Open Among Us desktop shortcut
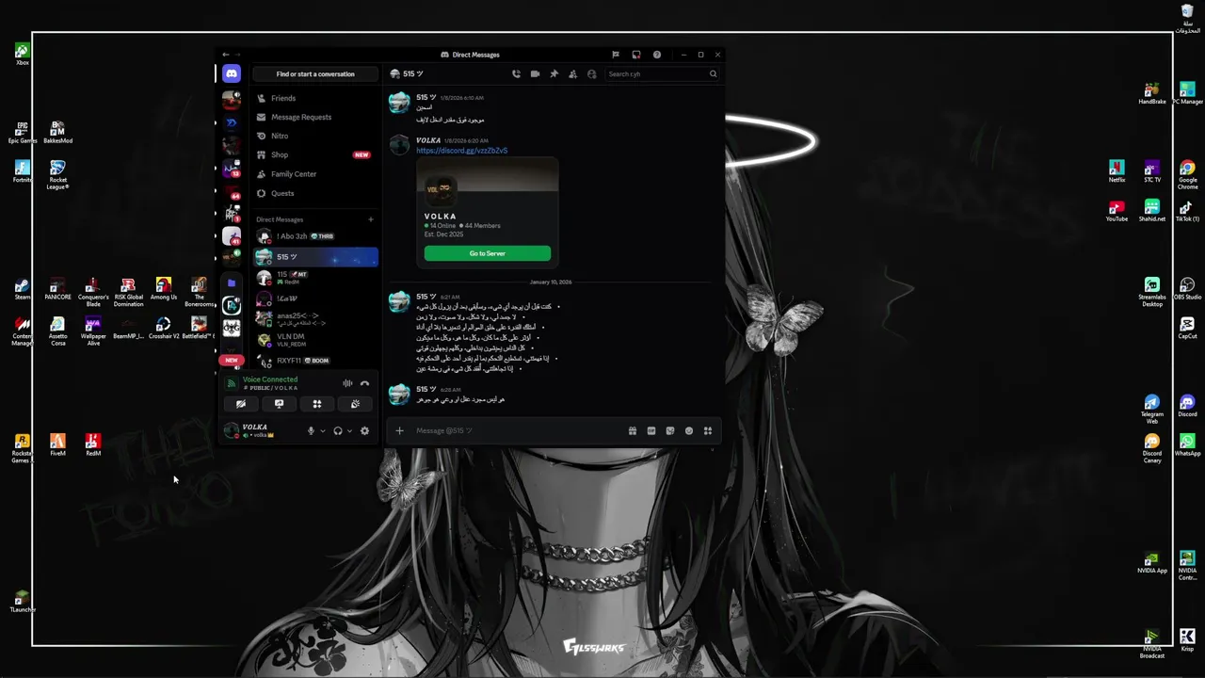This screenshot has width=1205, height=678. pyautogui.click(x=164, y=290)
